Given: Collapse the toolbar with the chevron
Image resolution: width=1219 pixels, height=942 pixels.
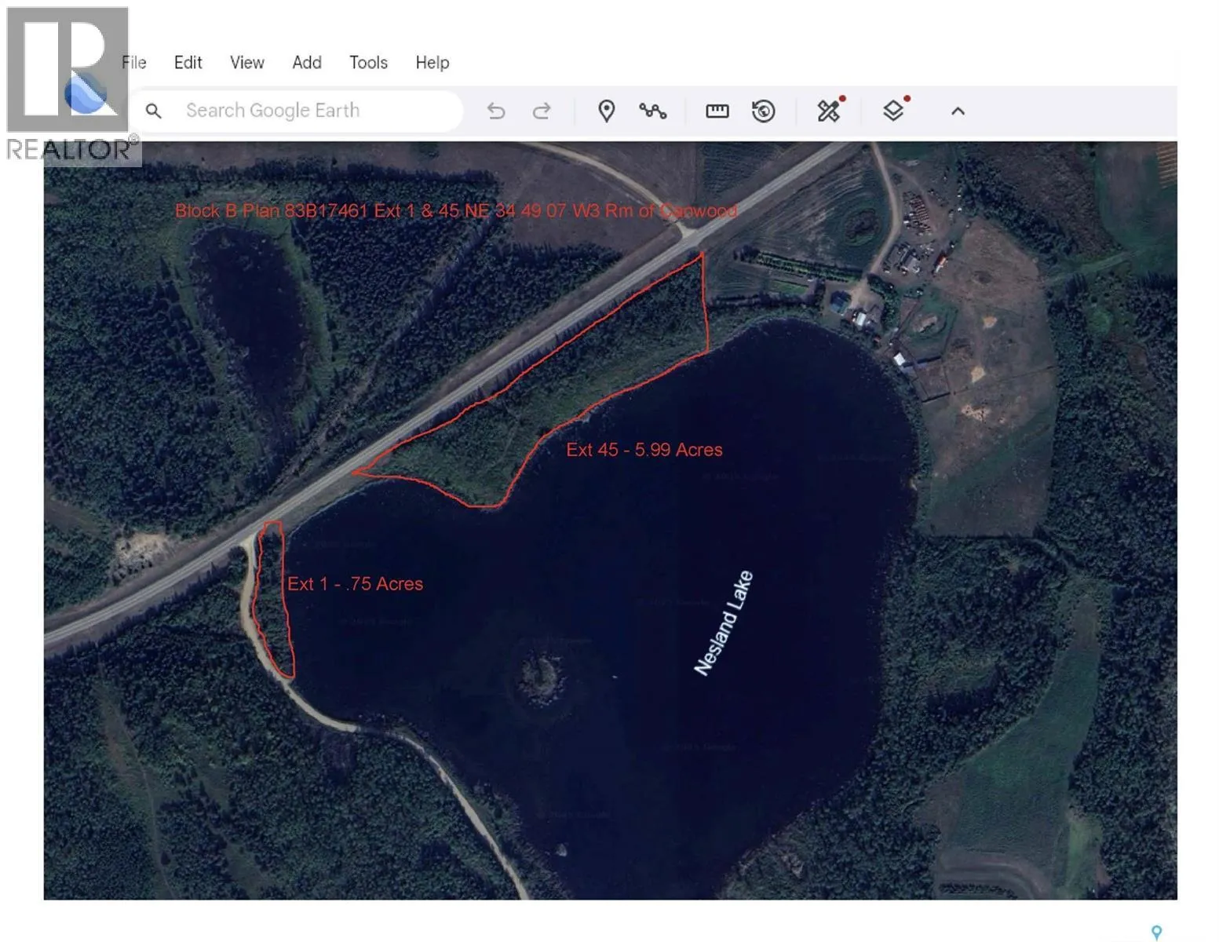Looking at the screenshot, I should [x=957, y=111].
